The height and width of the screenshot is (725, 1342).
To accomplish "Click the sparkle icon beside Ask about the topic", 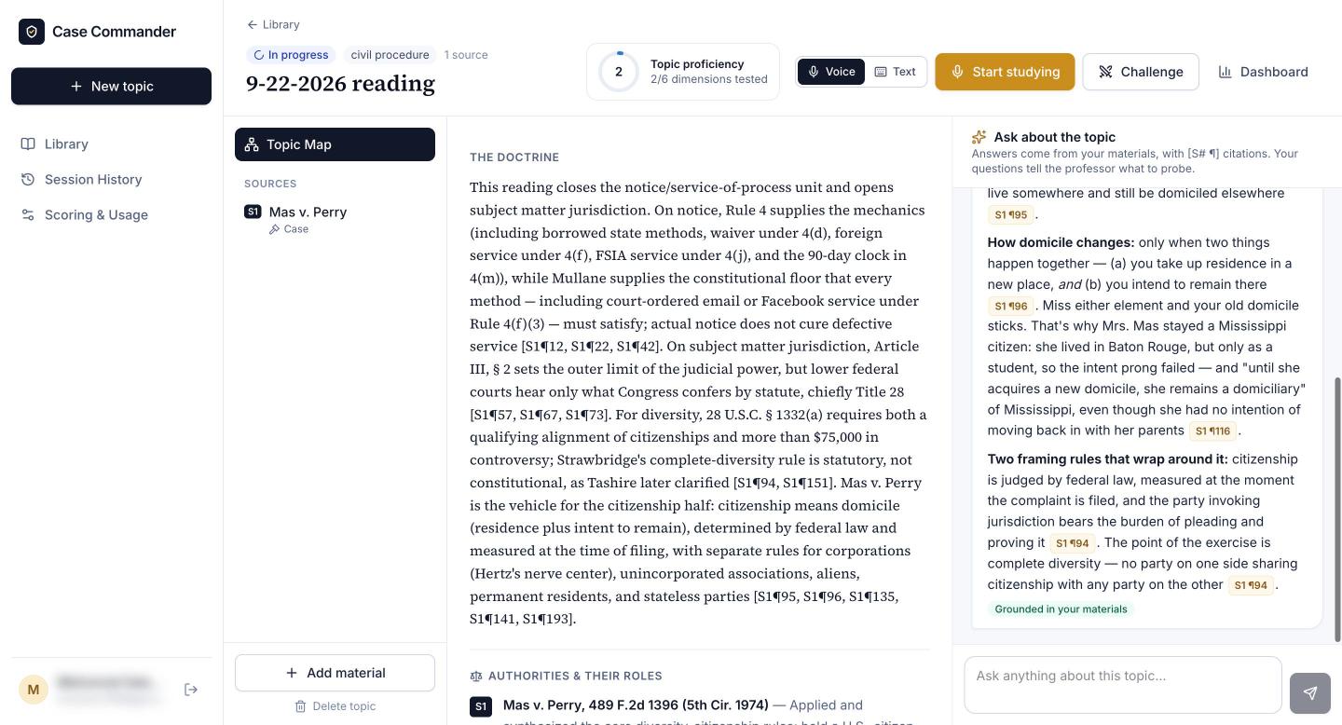I will pos(979,137).
